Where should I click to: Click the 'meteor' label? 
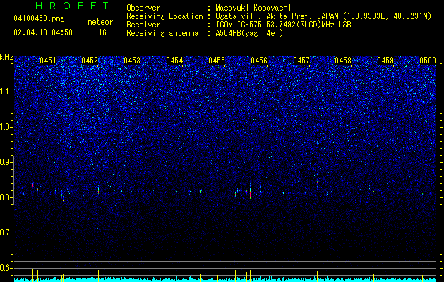point(100,22)
